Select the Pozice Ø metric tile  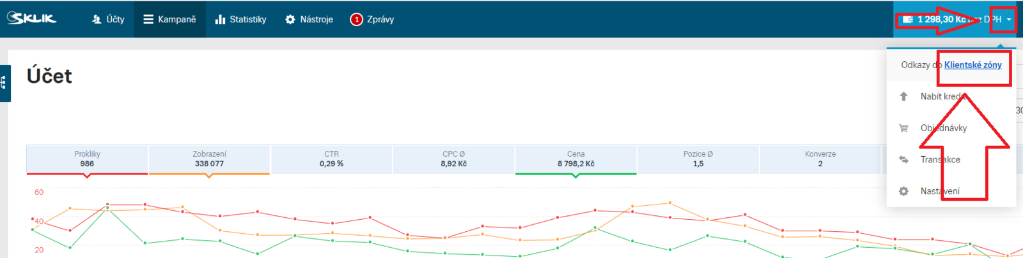pyautogui.click(x=698, y=159)
